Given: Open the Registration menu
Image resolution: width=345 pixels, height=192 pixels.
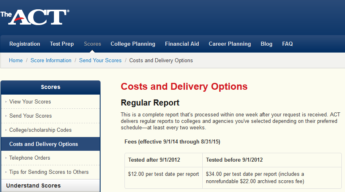Looking at the screenshot, I should click(25, 44).
